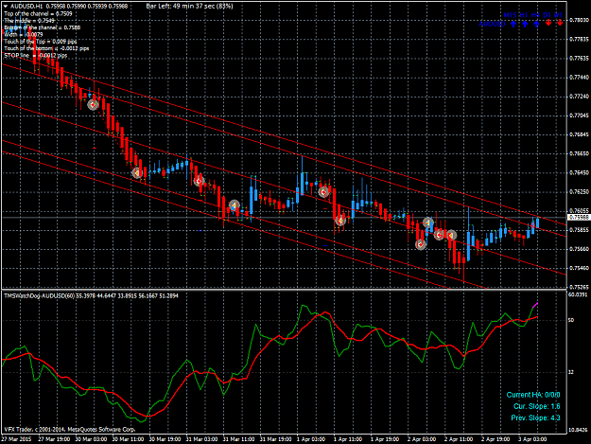
Task: Click the '1 Apr 19:00' time axis label
Action: pyautogui.click(x=385, y=439)
